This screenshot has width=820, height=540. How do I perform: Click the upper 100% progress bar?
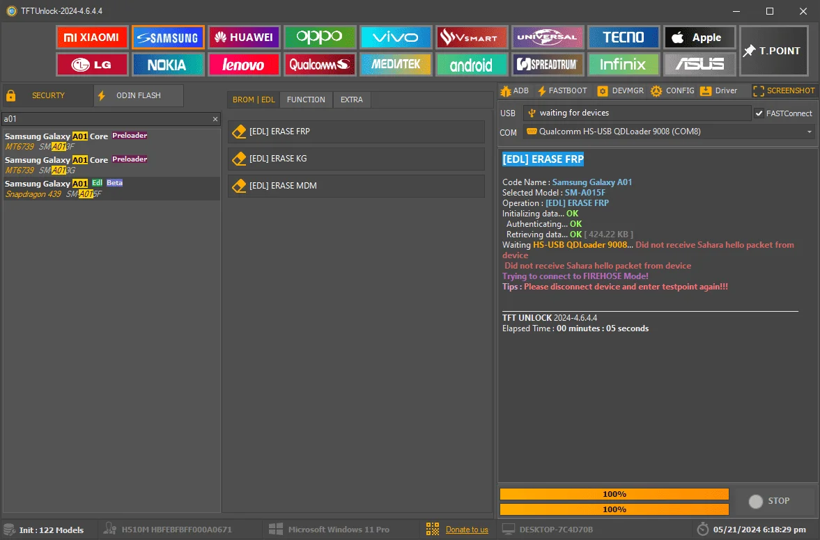[614, 494]
